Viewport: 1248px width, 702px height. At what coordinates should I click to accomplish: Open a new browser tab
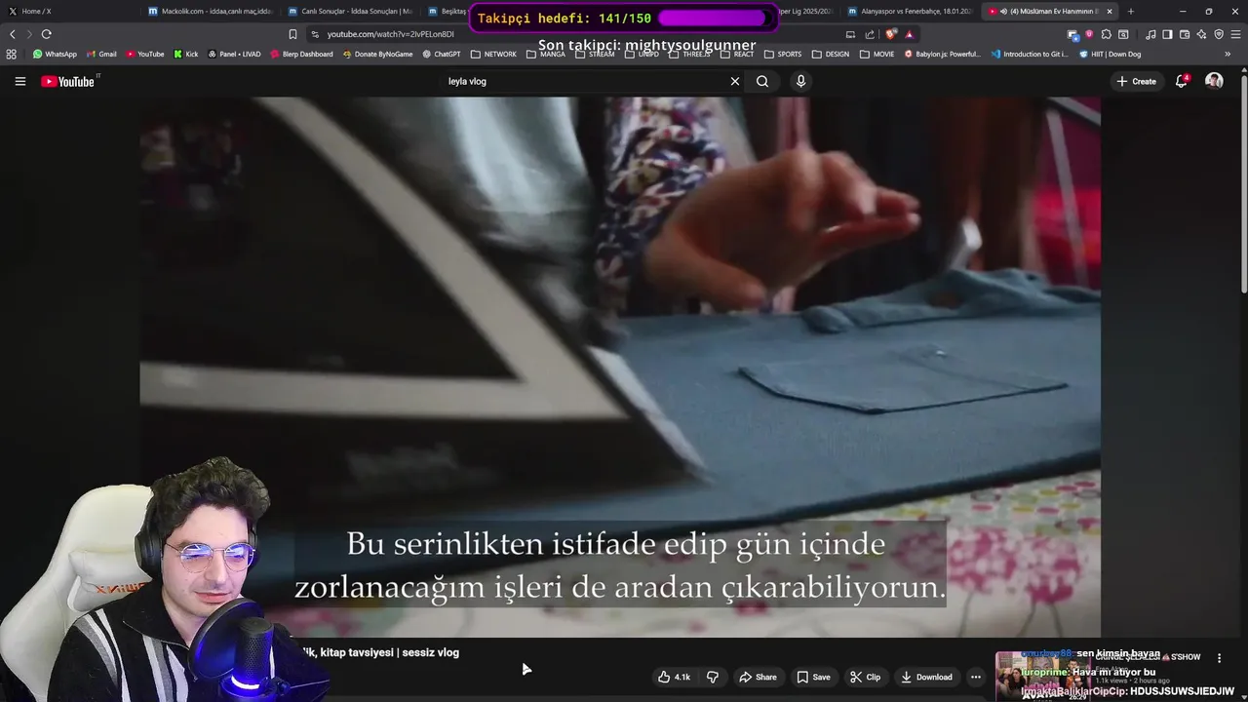1131,11
